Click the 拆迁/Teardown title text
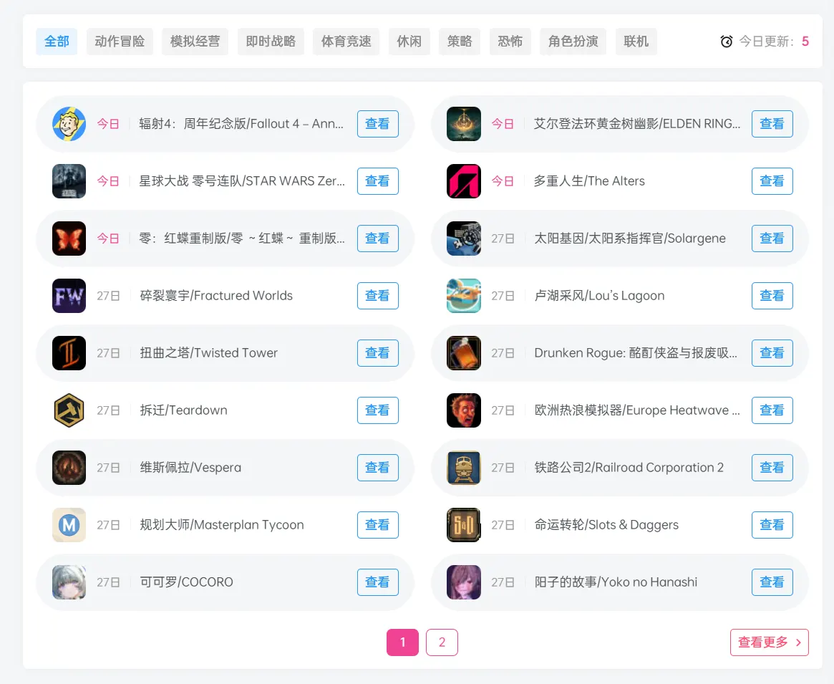Image resolution: width=834 pixels, height=684 pixels. (183, 410)
